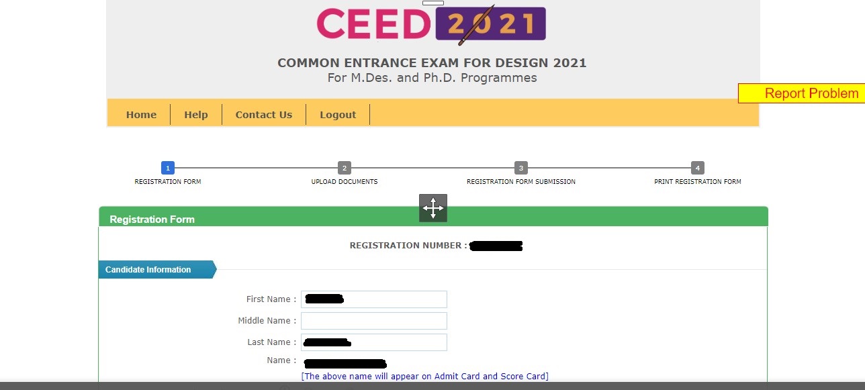Select step 1 Registration Form indicator

click(x=167, y=168)
